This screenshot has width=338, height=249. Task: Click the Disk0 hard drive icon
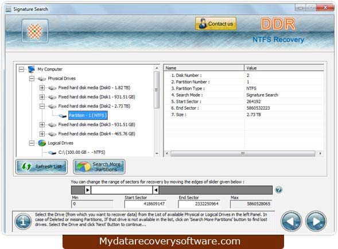52,88
